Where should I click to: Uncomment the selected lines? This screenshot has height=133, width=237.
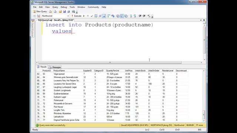tap(135, 16)
